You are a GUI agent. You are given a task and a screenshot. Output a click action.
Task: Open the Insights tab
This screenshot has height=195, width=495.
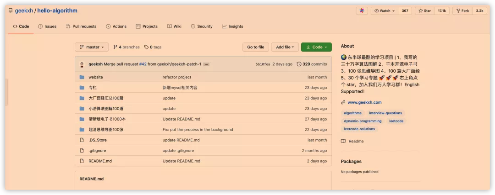(232, 26)
